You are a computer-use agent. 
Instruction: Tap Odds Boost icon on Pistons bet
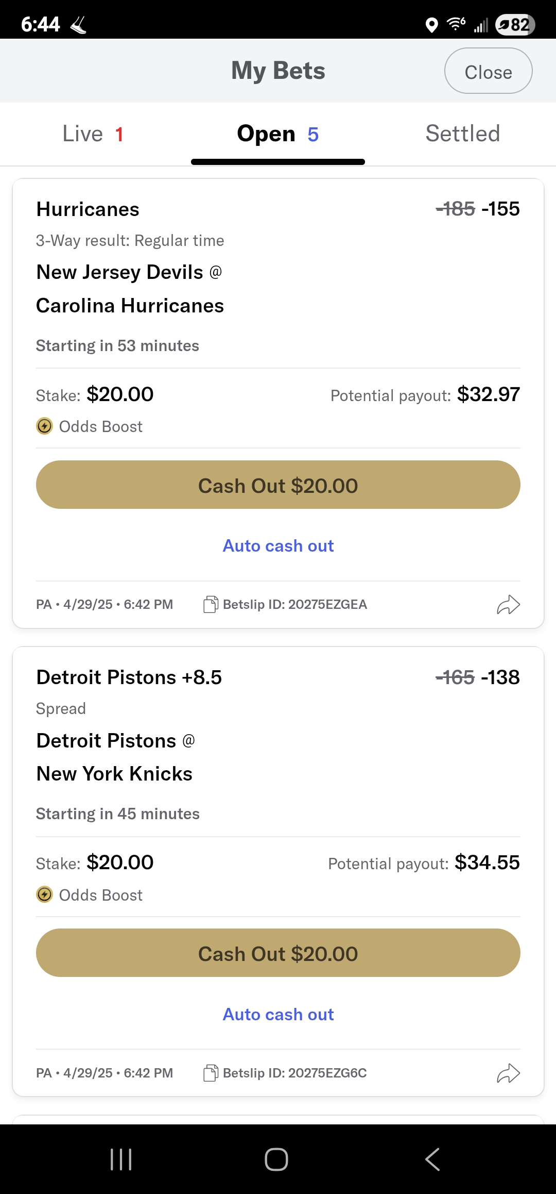45,894
